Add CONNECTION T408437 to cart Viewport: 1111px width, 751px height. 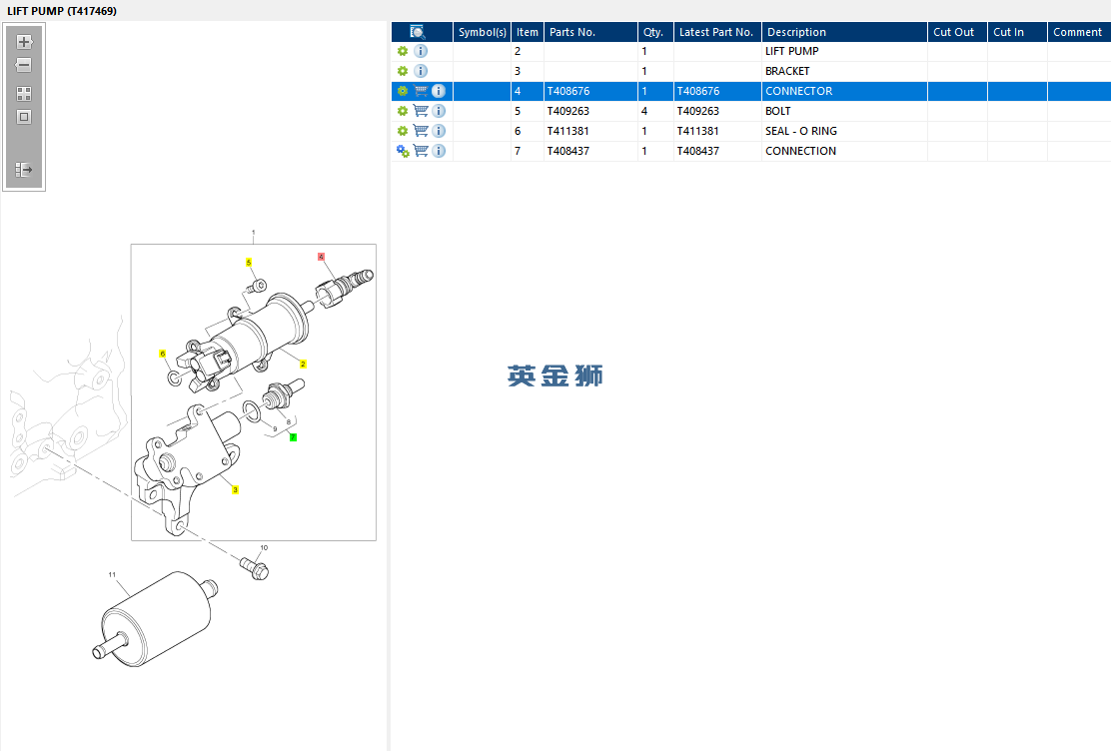(x=421, y=151)
